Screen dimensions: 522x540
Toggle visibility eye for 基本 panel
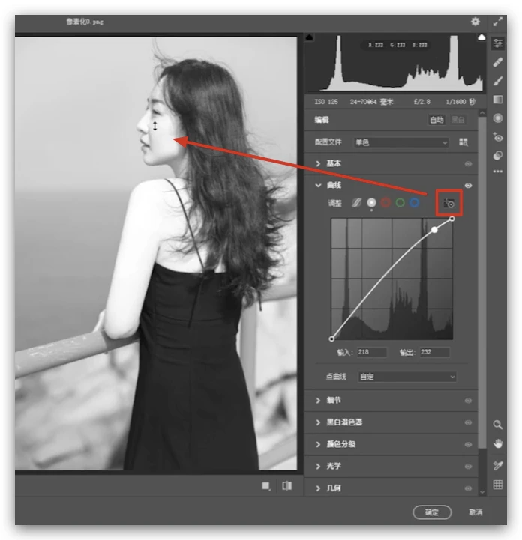(469, 163)
